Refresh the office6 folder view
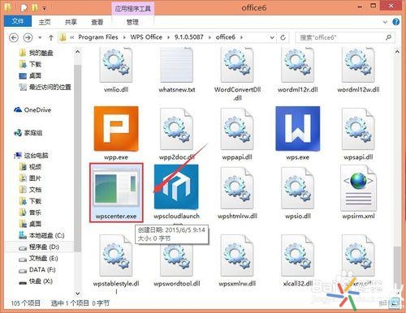The image size is (406, 313). (x=283, y=37)
